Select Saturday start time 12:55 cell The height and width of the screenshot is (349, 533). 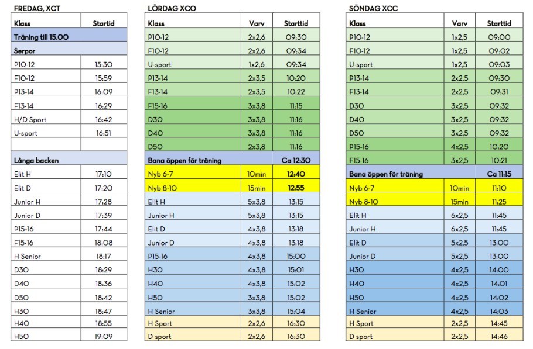point(296,186)
